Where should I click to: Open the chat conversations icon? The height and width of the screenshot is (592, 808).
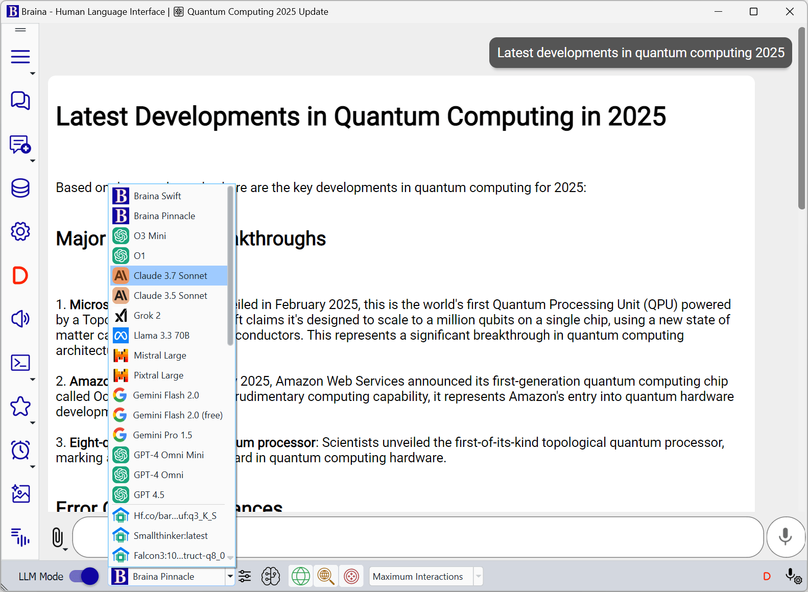[x=20, y=101]
